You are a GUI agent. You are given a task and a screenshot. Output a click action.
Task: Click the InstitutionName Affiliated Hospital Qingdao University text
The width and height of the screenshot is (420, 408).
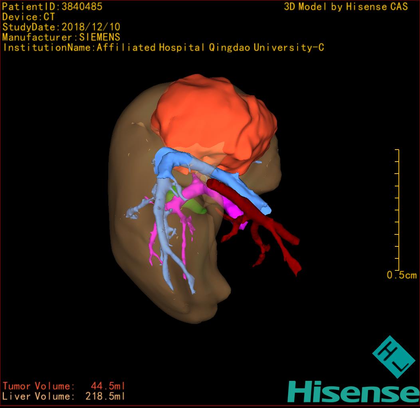(x=163, y=48)
